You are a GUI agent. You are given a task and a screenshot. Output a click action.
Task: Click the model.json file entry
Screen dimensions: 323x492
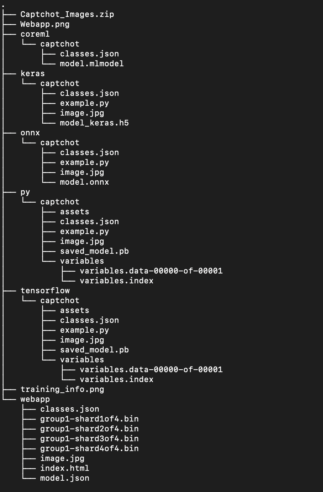click(x=65, y=478)
